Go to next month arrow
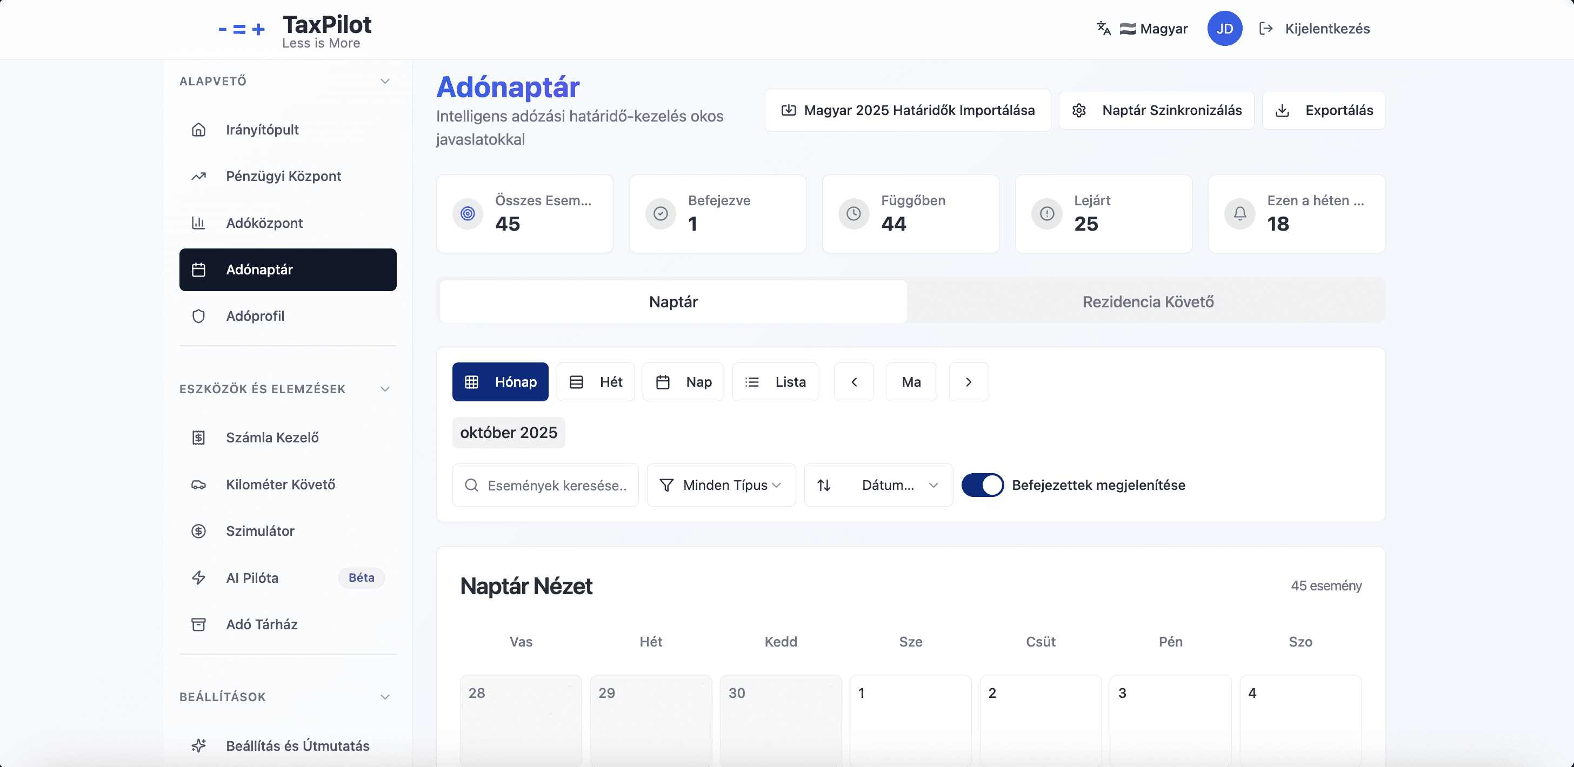The image size is (1574, 767). [x=969, y=382]
